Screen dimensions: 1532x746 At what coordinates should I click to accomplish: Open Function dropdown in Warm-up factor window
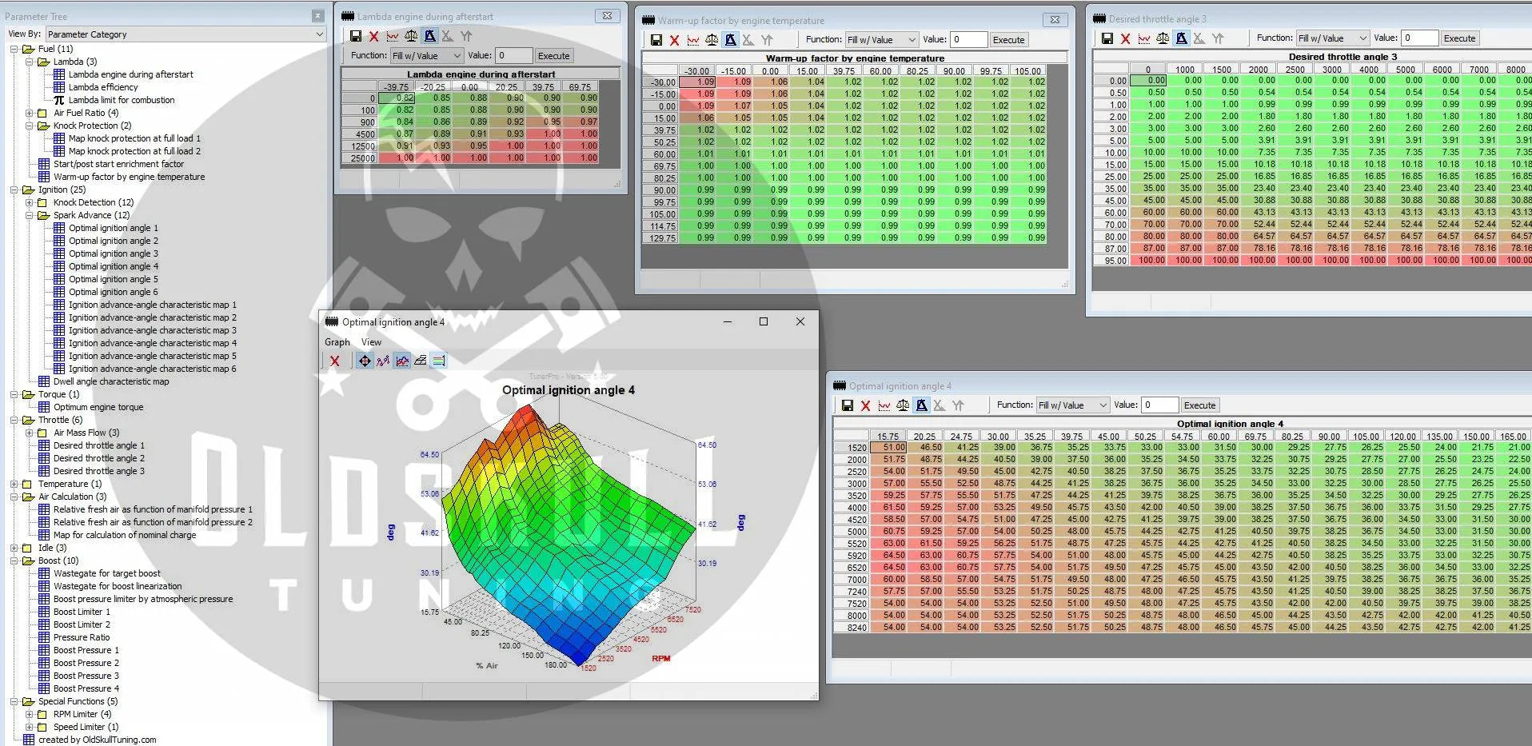pyautogui.click(x=882, y=40)
